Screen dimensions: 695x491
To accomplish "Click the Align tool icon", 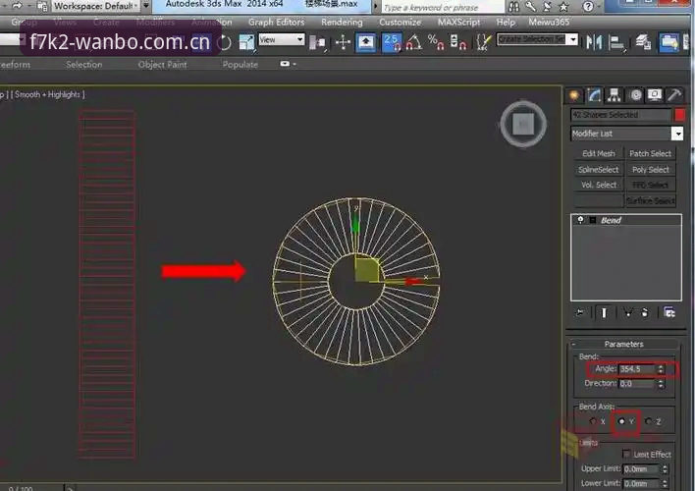I will 616,42.
